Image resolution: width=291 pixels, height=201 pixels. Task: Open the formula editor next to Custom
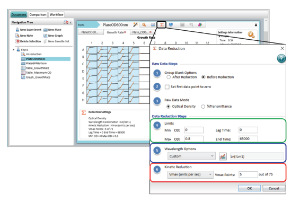click(x=223, y=156)
